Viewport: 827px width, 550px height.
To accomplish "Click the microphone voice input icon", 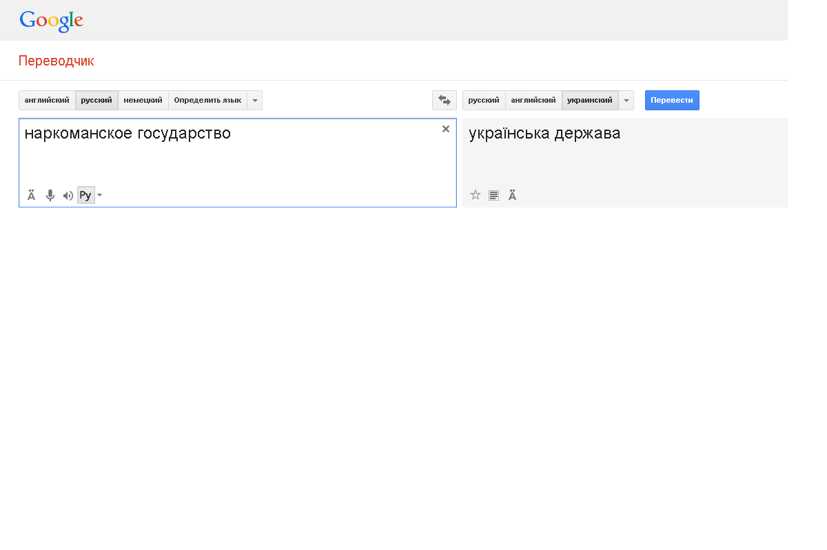I will click(50, 196).
